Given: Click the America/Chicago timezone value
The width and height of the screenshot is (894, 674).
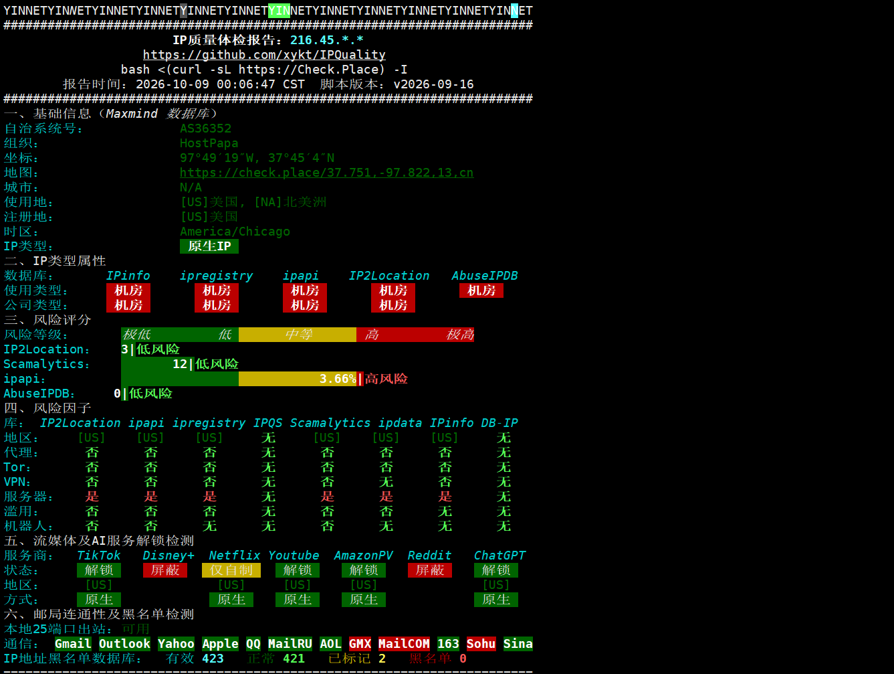Looking at the screenshot, I should tap(235, 232).
